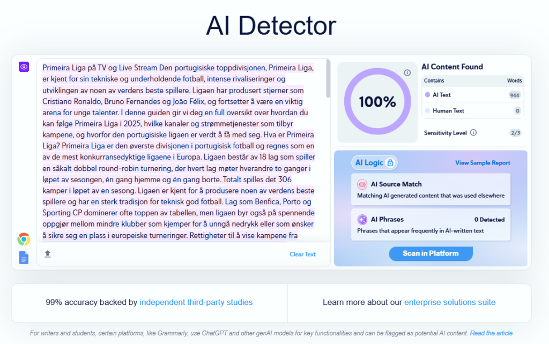Viewport: 549px width, 344px height.
Task: Click the purple eye icon beside the text
Action: coord(24,67)
